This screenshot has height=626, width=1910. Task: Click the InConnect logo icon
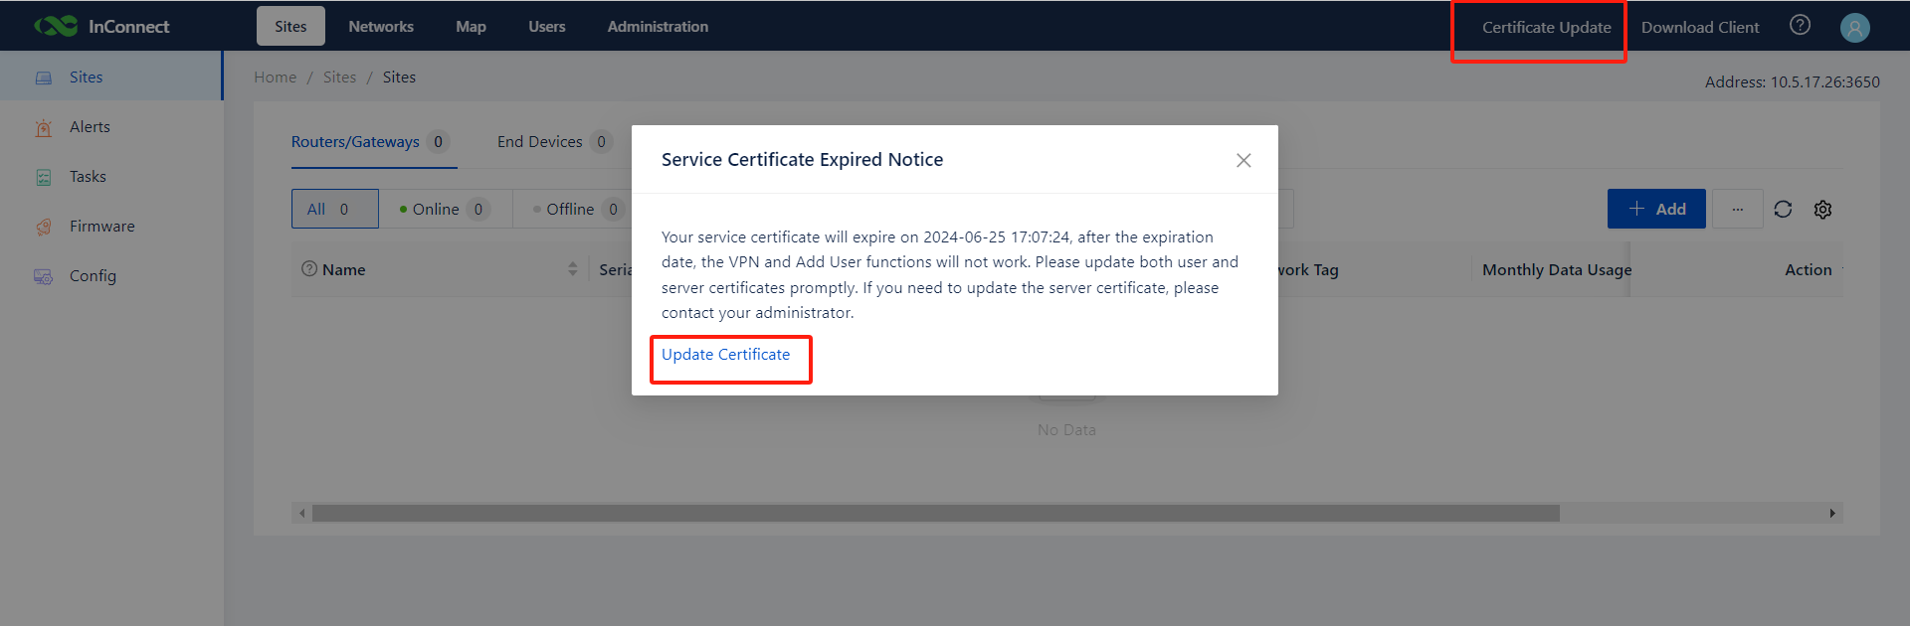tap(56, 26)
